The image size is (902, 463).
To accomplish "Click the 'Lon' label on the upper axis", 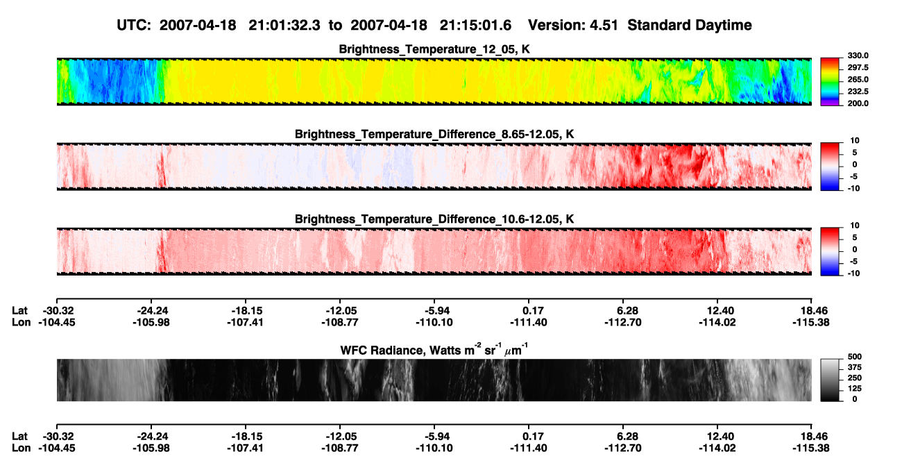I will click(x=22, y=323).
